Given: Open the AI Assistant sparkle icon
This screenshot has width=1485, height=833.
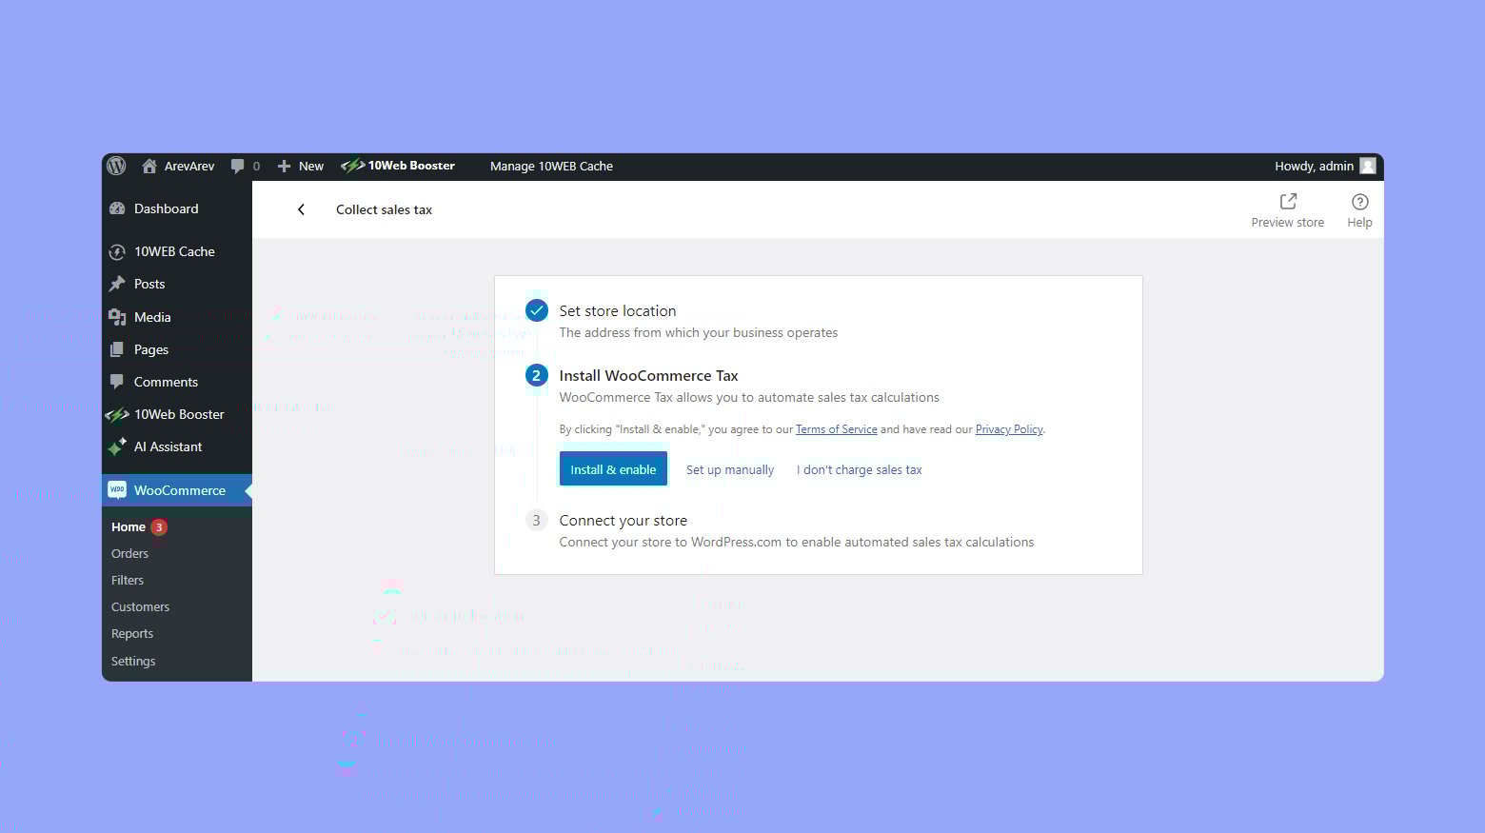Looking at the screenshot, I should point(117,446).
